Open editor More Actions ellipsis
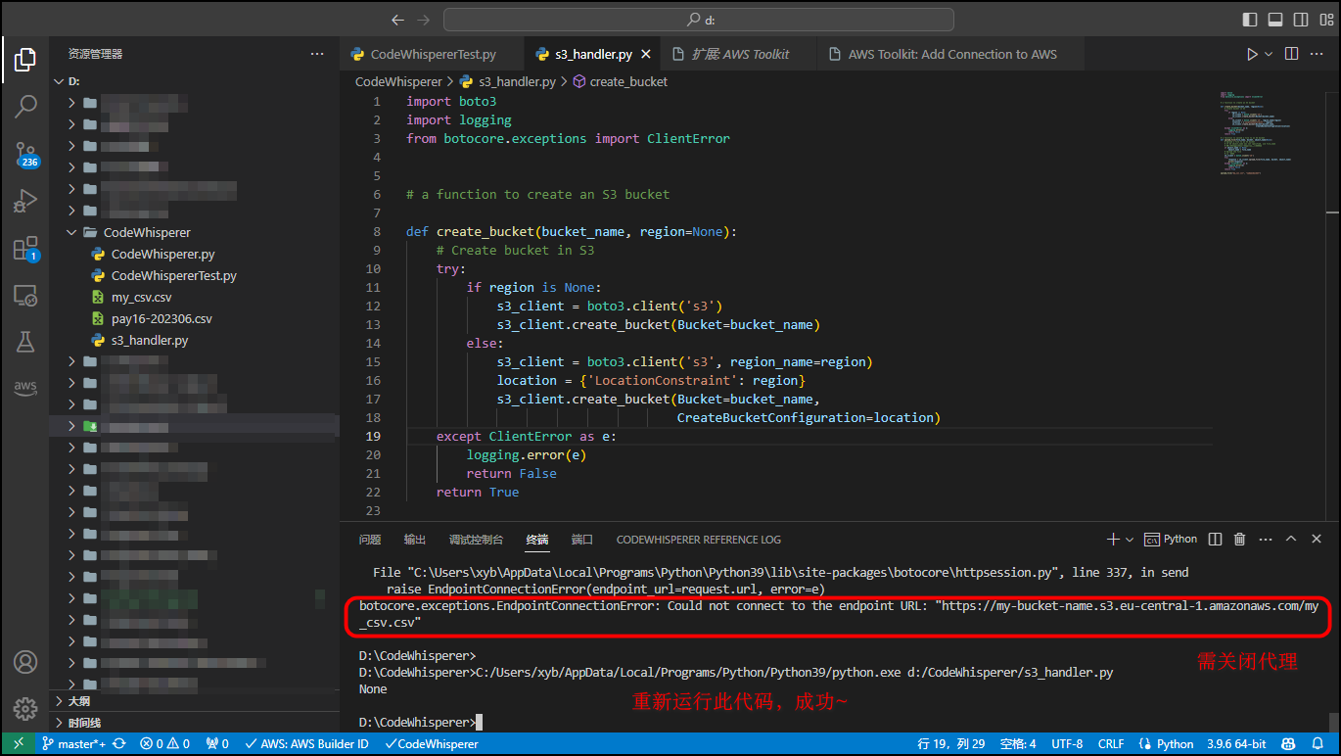Image resolution: width=1341 pixels, height=756 pixels. [x=1318, y=54]
